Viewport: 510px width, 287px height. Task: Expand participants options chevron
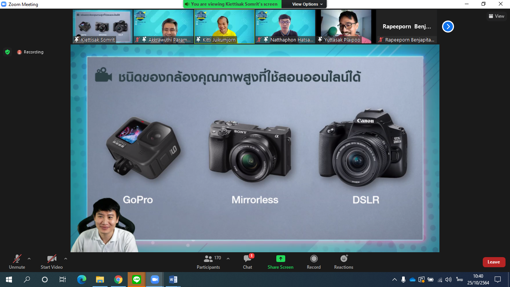tap(228, 259)
